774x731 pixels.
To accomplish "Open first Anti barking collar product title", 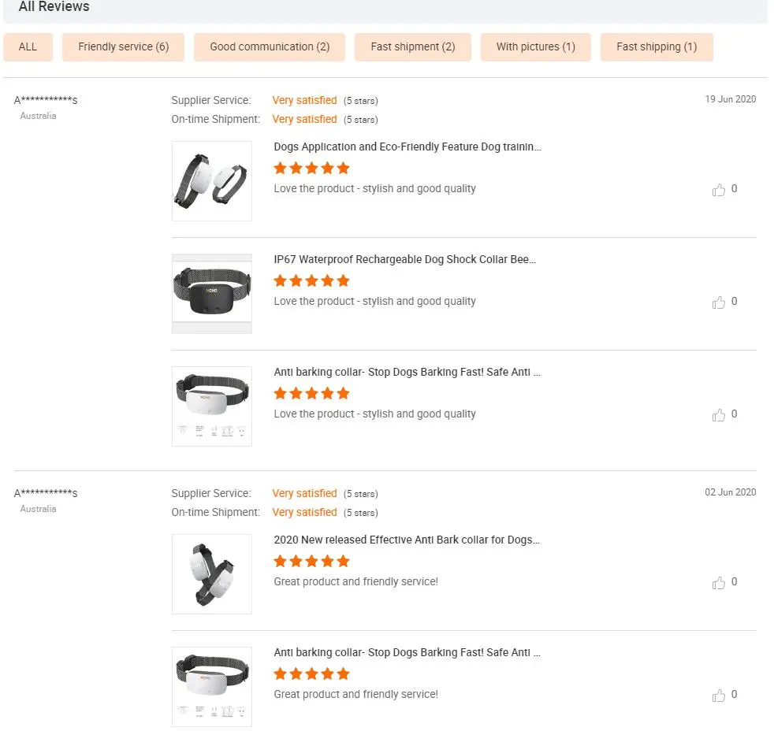I will coord(407,372).
